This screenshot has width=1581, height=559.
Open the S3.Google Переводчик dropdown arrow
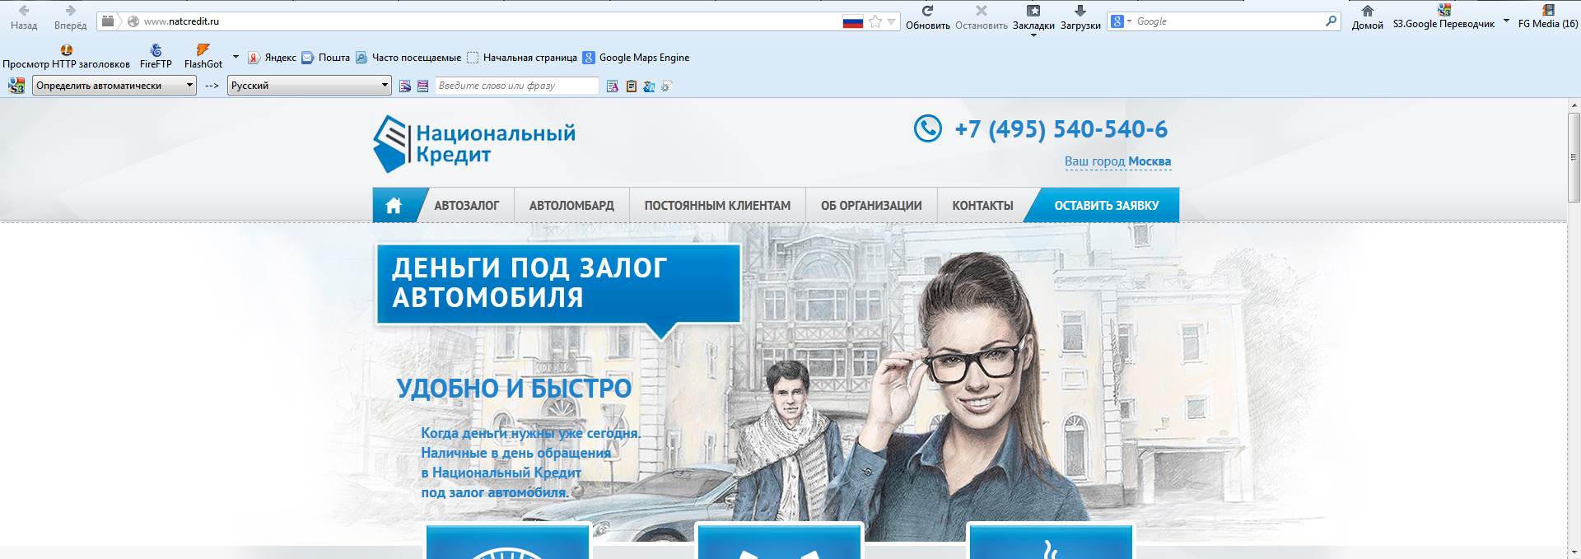pos(1506,21)
